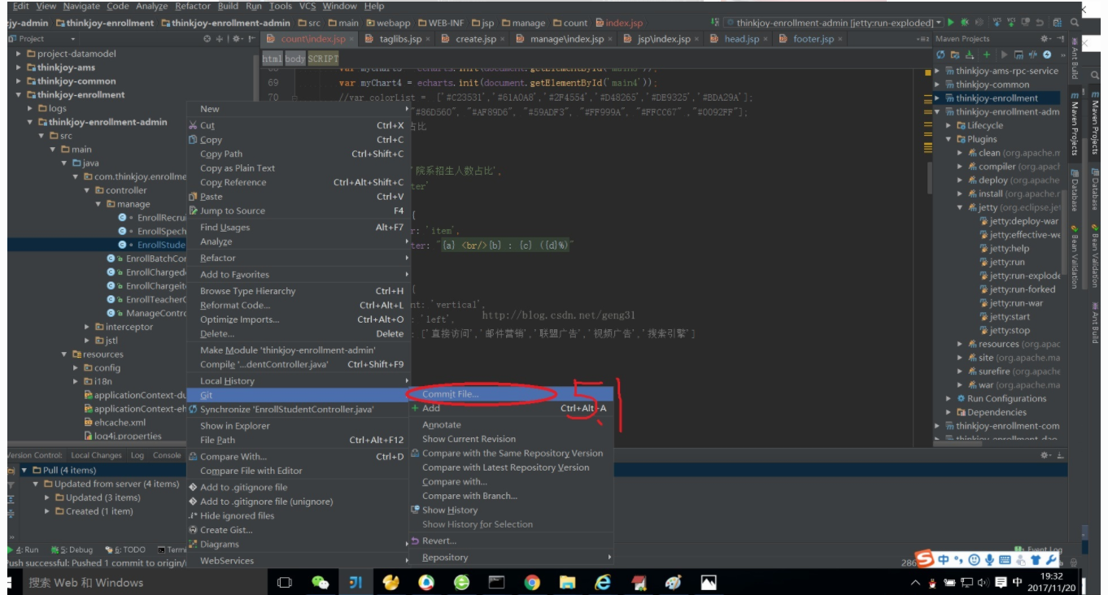Download sources in Maven toolbar
The image size is (1108, 595).
point(970,54)
